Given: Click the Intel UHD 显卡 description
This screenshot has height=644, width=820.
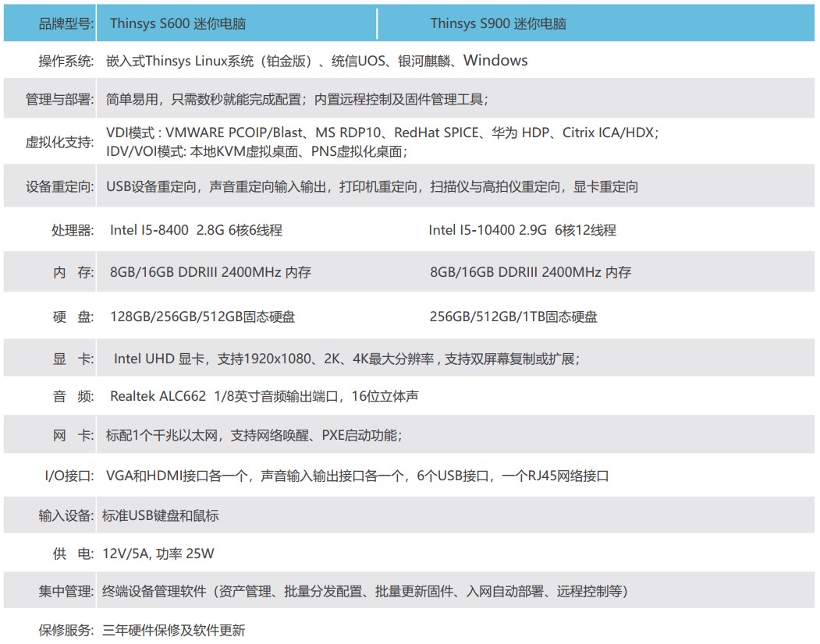Looking at the screenshot, I should (346, 359).
